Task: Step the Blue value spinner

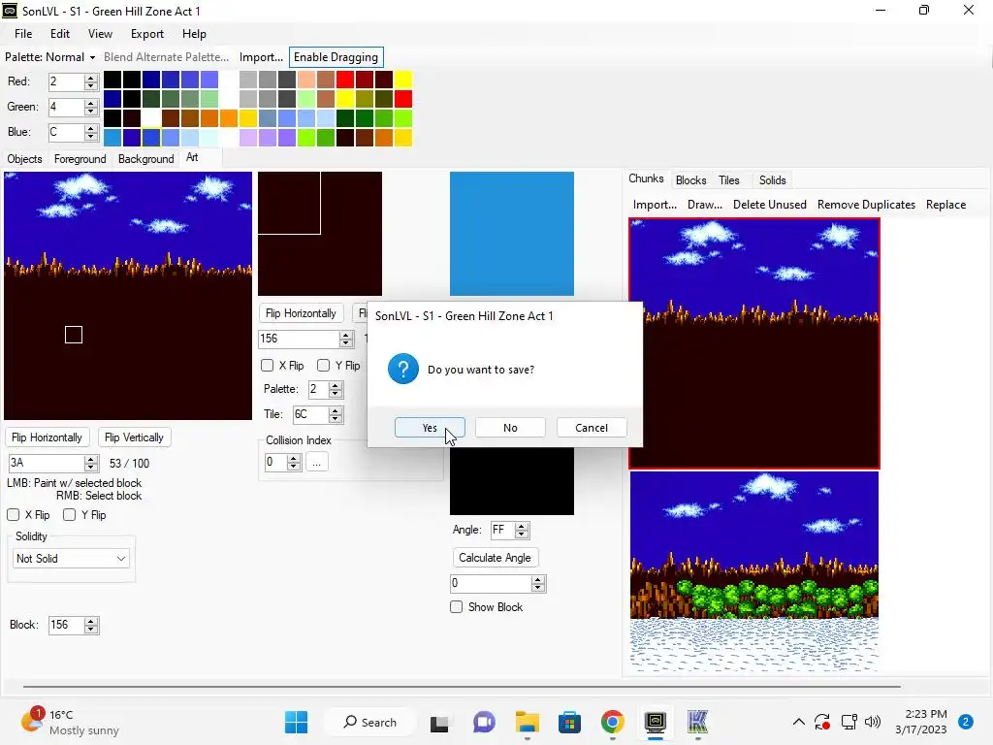Action: tap(91, 132)
